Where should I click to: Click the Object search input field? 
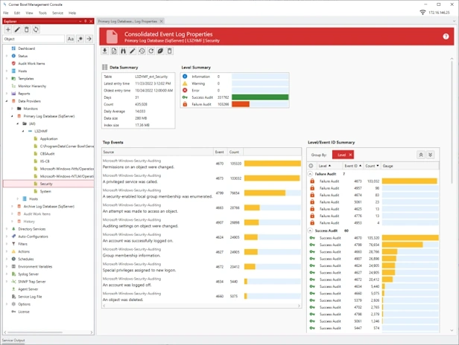coord(34,39)
